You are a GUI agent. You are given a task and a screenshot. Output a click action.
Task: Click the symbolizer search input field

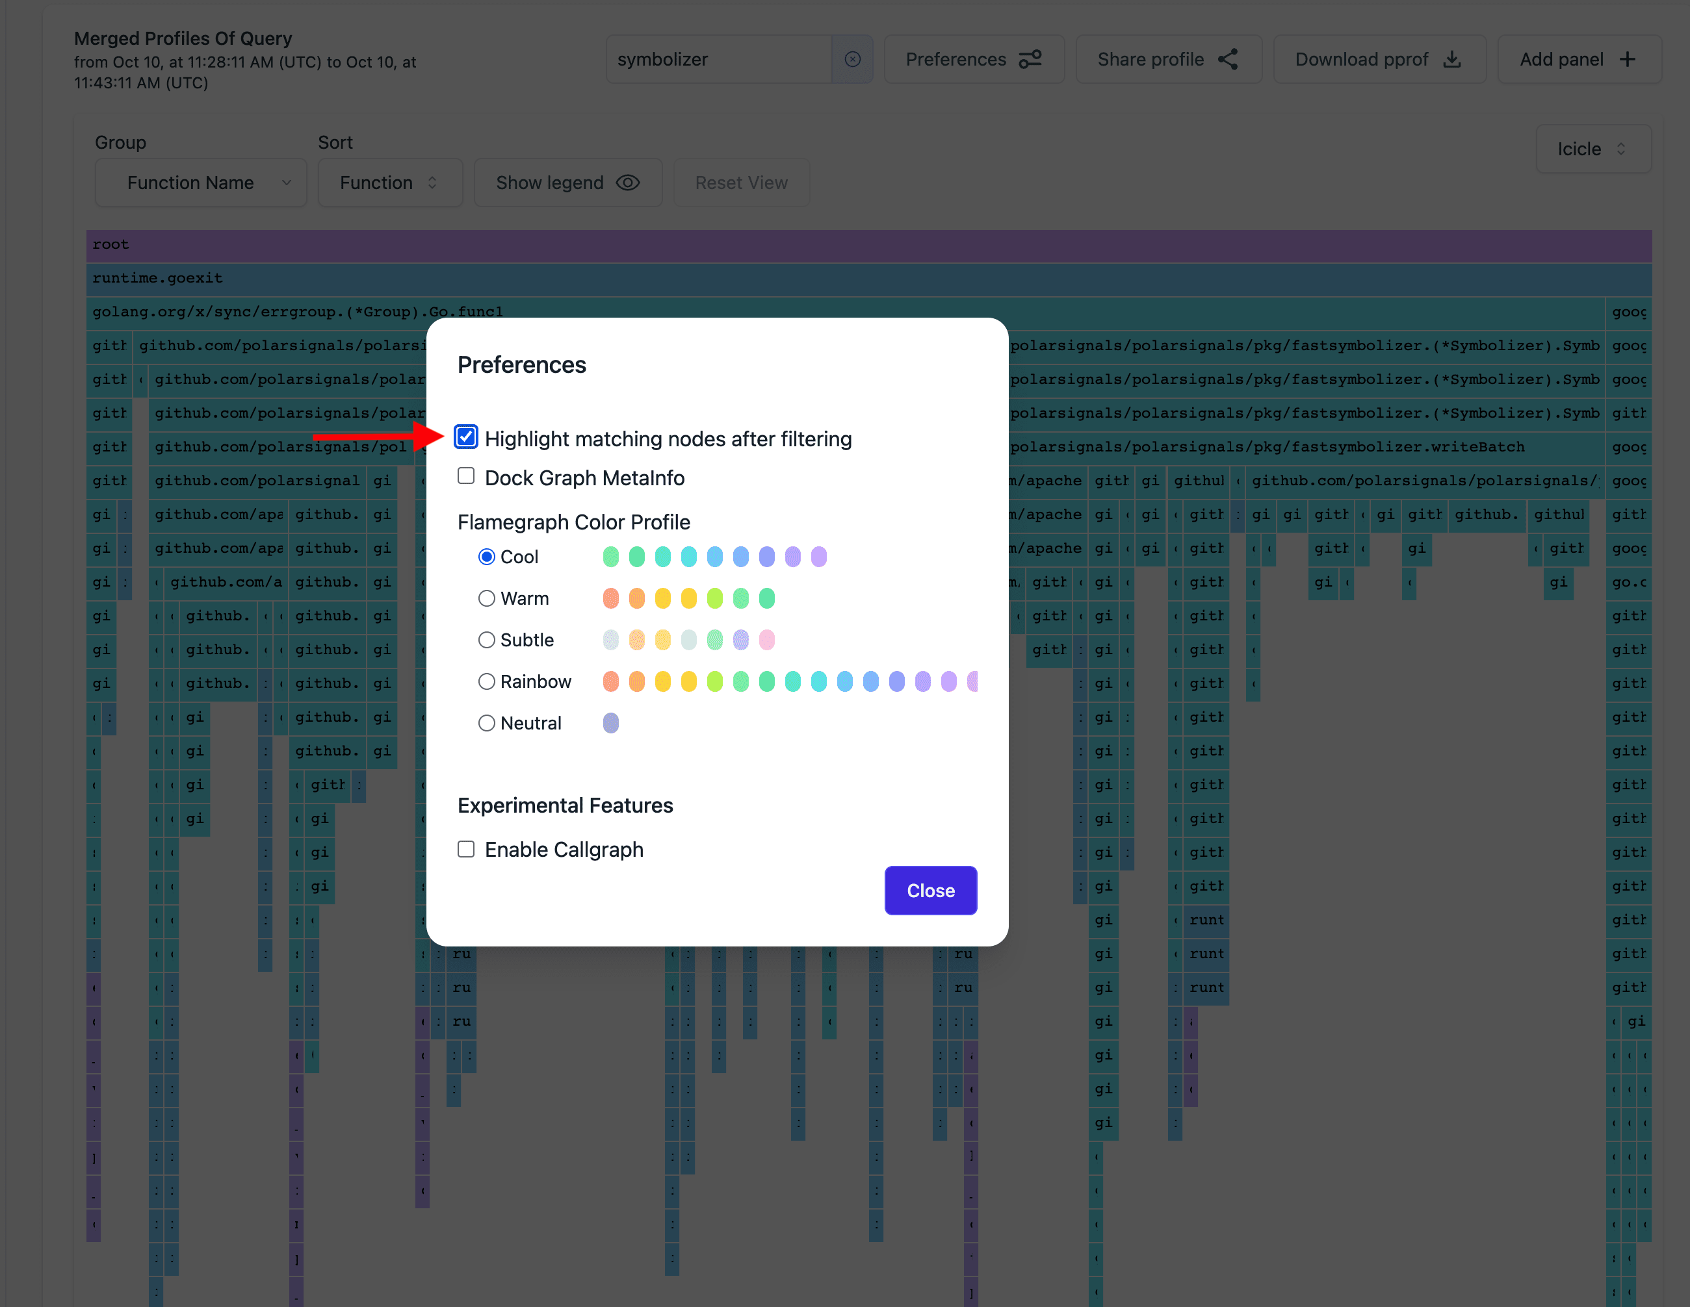(718, 60)
